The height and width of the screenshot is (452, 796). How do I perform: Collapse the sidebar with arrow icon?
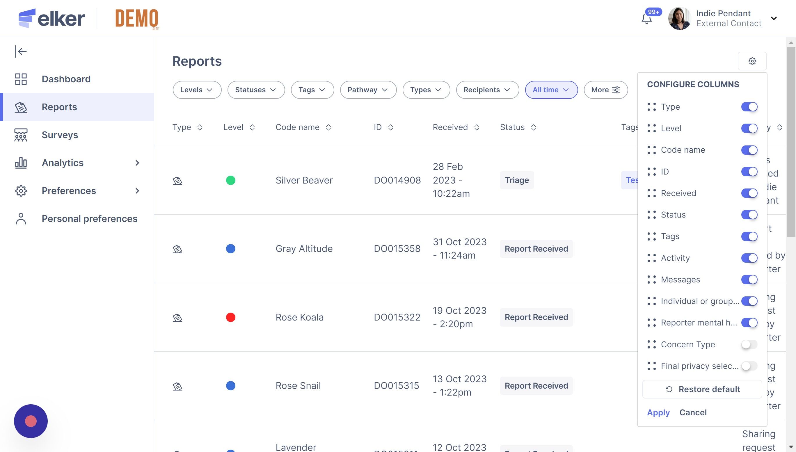click(x=21, y=51)
